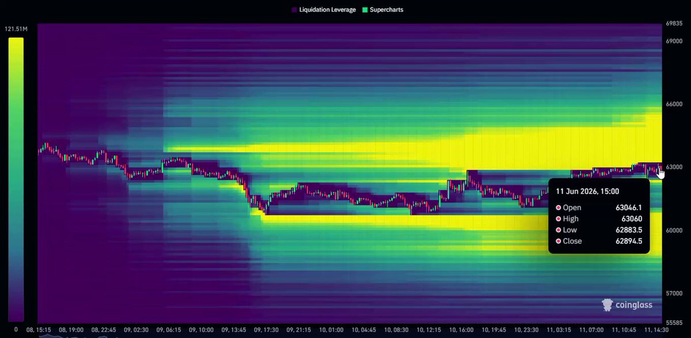Click the vertical heatmap color scale bar
Screen dimensions: 691x338
coord(16,179)
